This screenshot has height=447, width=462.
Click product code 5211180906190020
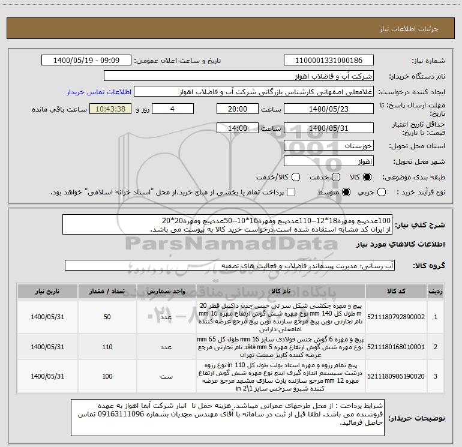(x=396, y=376)
